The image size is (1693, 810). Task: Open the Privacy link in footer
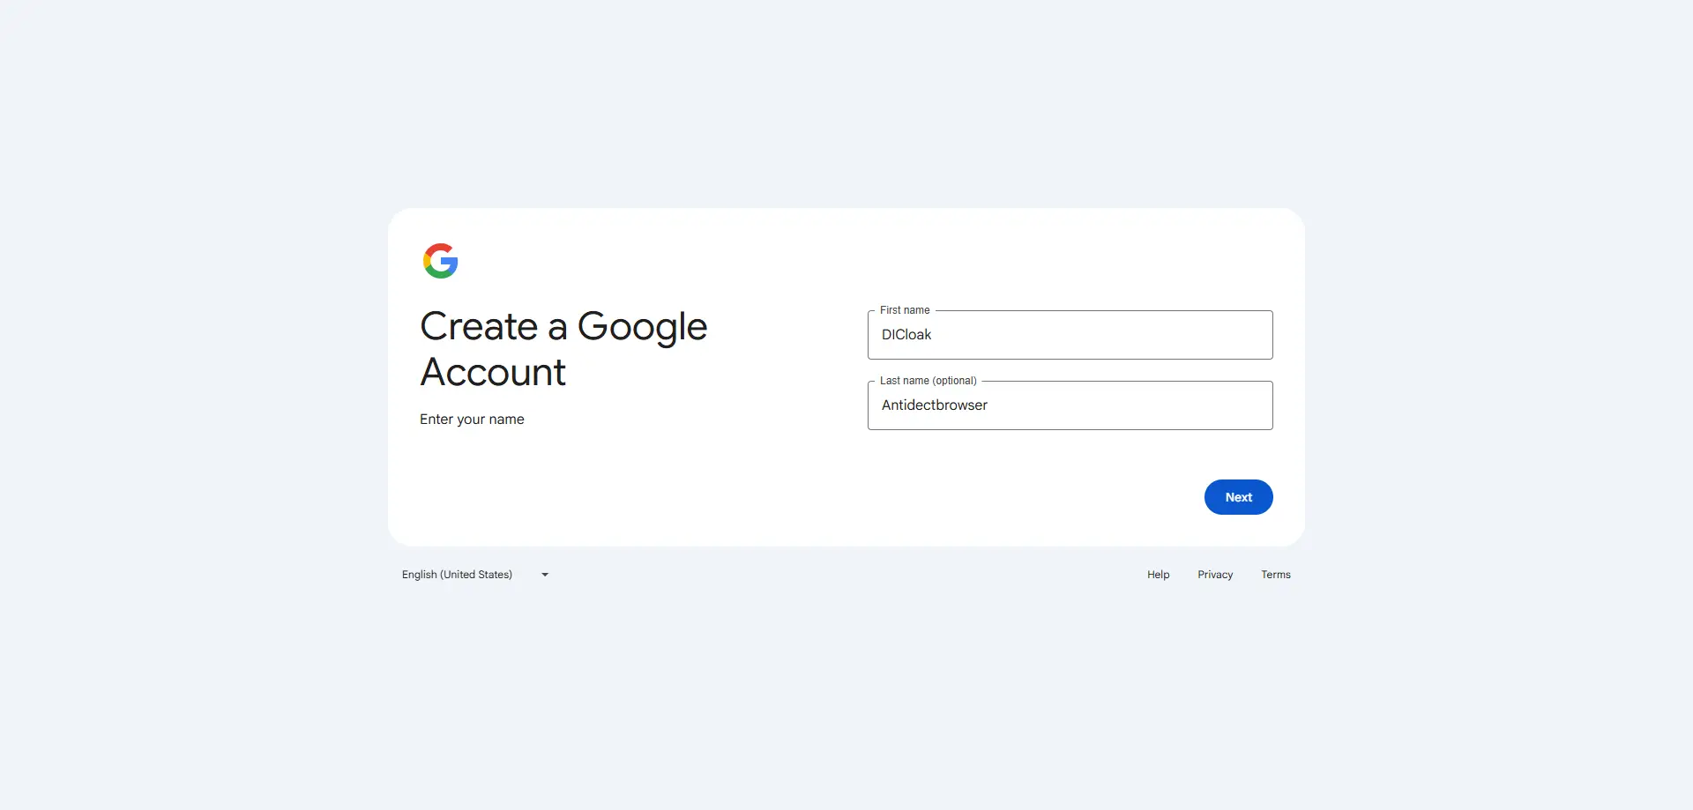tap(1214, 575)
